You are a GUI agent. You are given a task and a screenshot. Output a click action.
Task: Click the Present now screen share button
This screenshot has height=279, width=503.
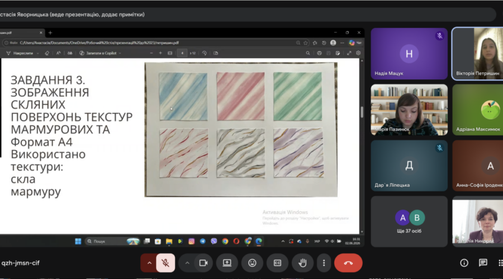pyautogui.click(x=227, y=263)
